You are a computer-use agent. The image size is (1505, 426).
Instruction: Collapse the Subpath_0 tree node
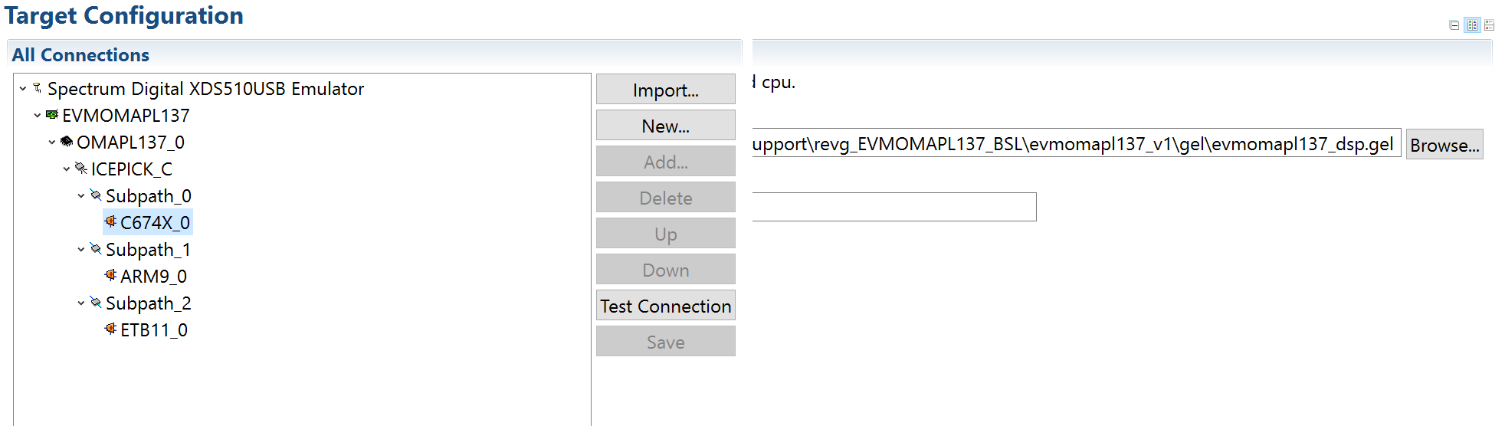click(81, 195)
